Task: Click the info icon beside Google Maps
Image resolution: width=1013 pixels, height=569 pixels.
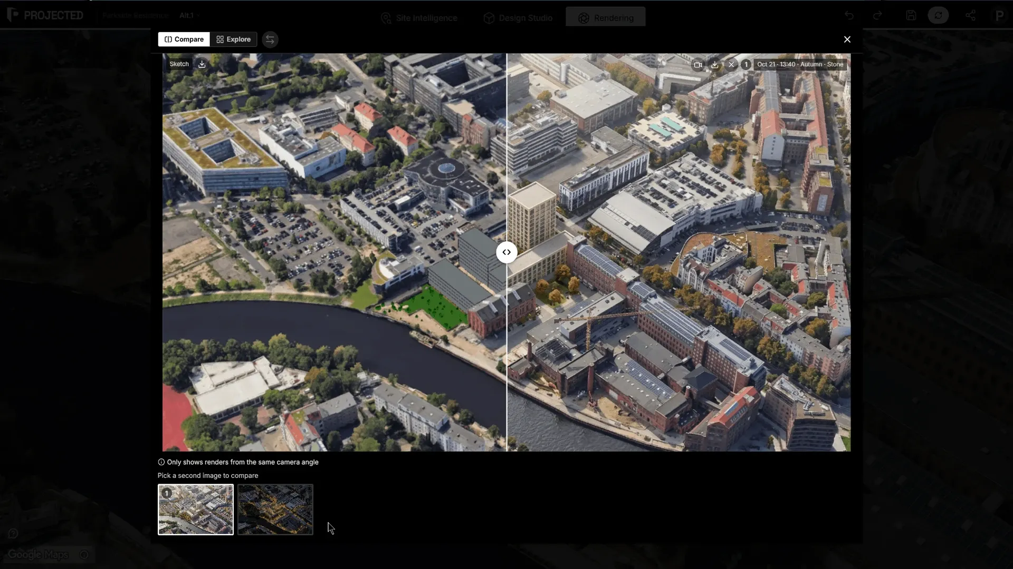Action: coord(84,555)
